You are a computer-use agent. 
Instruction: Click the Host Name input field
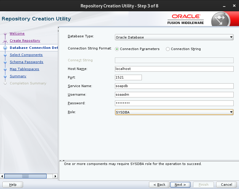point(174,69)
